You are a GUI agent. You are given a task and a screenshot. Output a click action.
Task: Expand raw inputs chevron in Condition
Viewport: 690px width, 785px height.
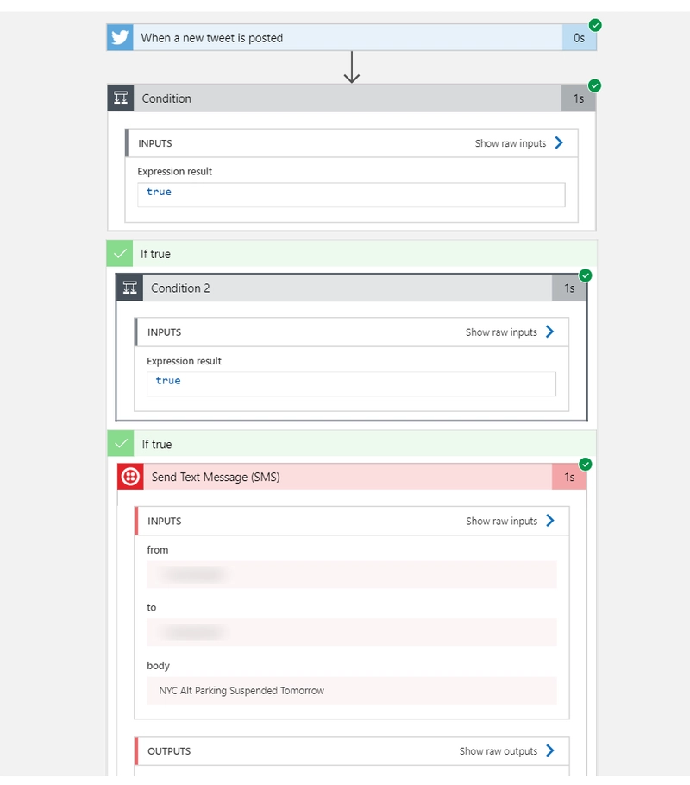[x=559, y=143]
